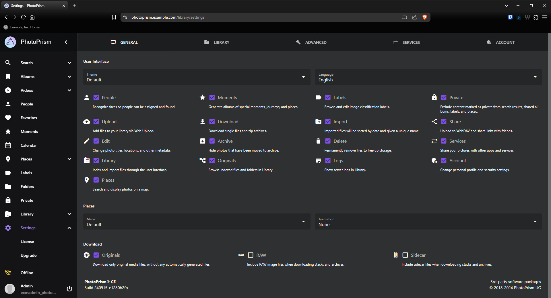Click the browser address bar URL
This screenshot has width=551, height=298.
tap(168, 17)
